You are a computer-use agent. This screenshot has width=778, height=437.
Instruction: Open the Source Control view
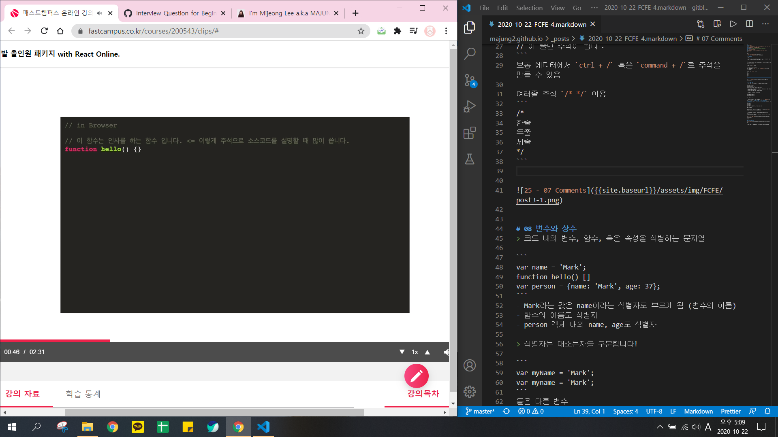click(x=470, y=80)
